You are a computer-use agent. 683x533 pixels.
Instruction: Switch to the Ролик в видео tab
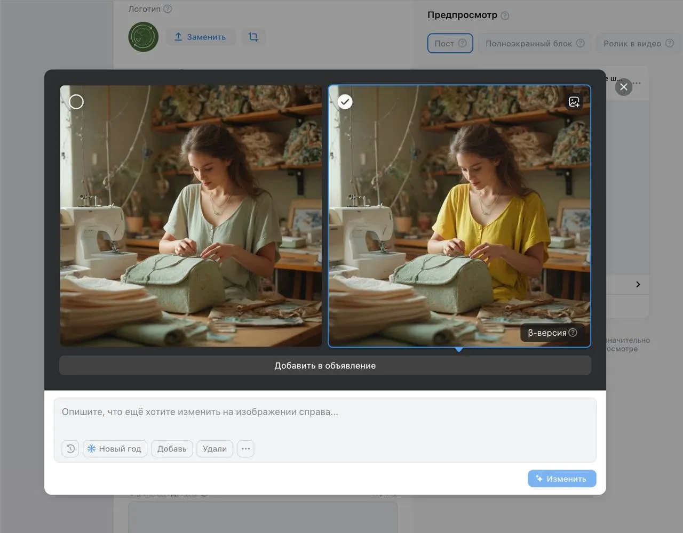(x=632, y=43)
